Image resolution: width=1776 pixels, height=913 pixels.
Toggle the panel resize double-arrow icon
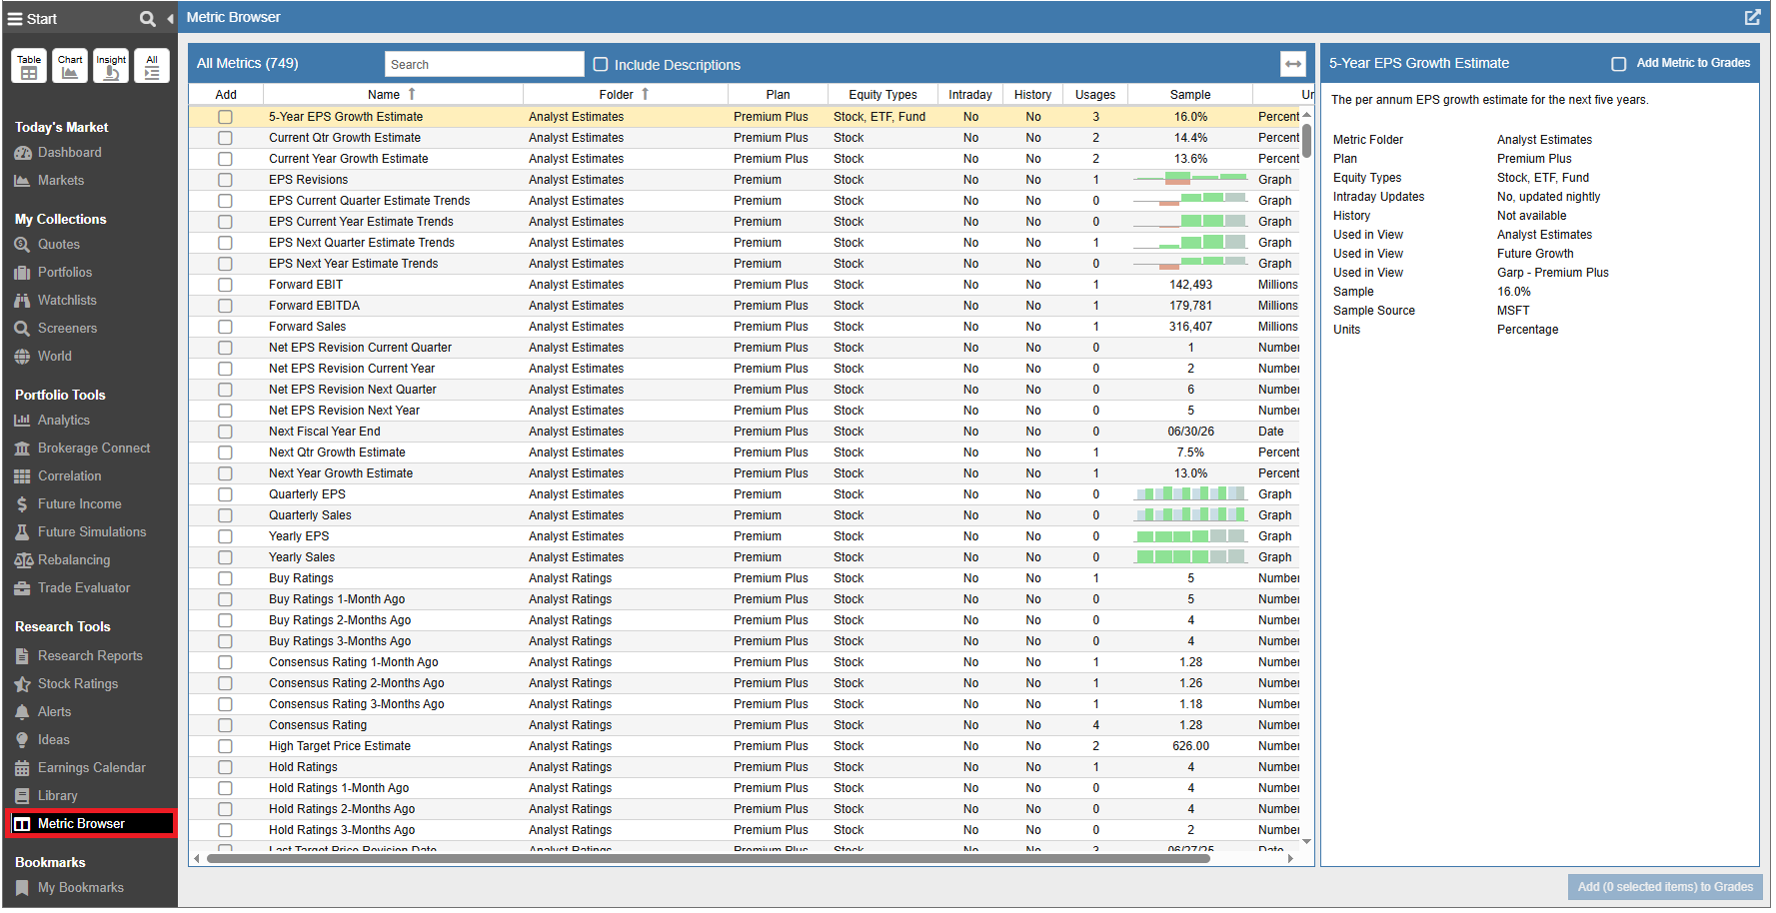point(1293,63)
